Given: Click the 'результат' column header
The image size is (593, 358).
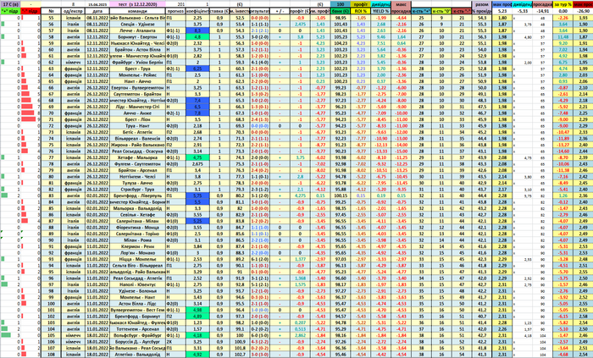Looking at the screenshot, I should click(260, 11).
